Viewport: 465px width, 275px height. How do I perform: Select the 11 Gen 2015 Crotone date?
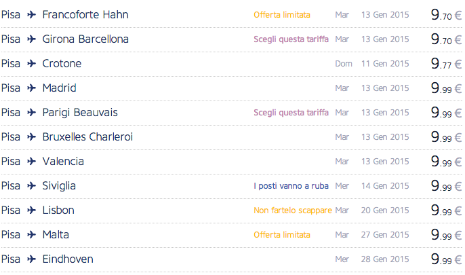[x=385, y=64]
